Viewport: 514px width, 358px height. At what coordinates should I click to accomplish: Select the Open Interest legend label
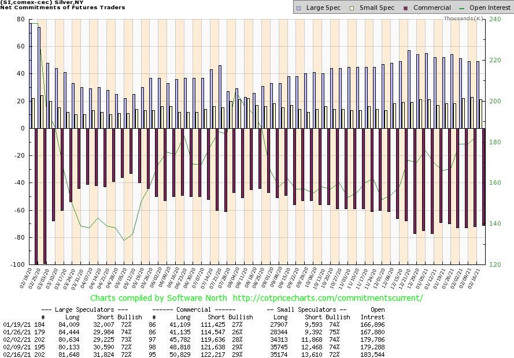[x=489, y=8]
